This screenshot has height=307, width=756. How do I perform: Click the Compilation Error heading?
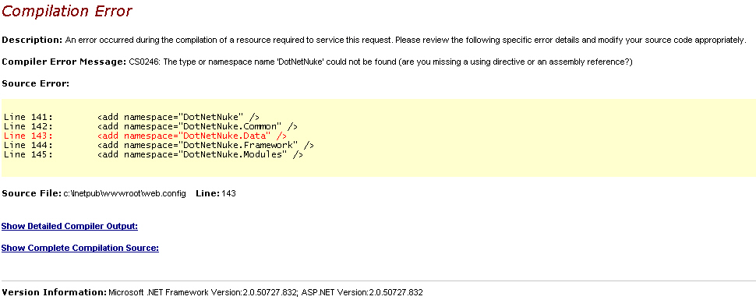pyautogui.click(x=66, y=11)
